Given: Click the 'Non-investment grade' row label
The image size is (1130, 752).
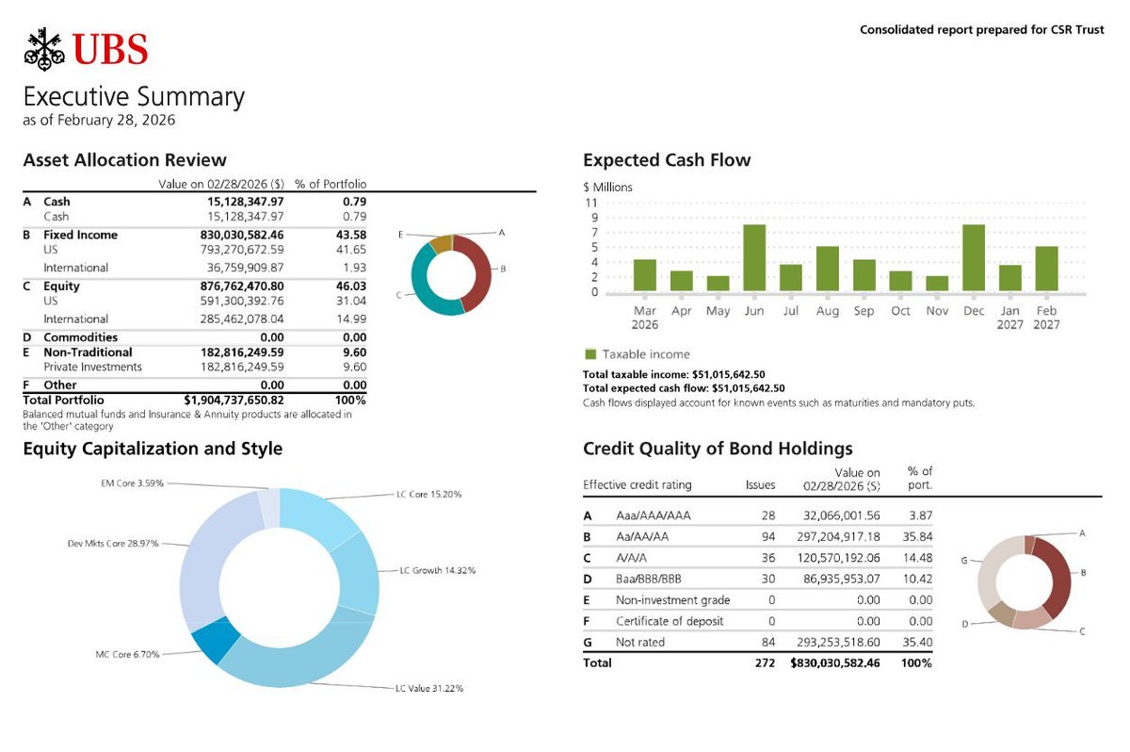Looking at the screenshot, I should (x=672, y=600).
